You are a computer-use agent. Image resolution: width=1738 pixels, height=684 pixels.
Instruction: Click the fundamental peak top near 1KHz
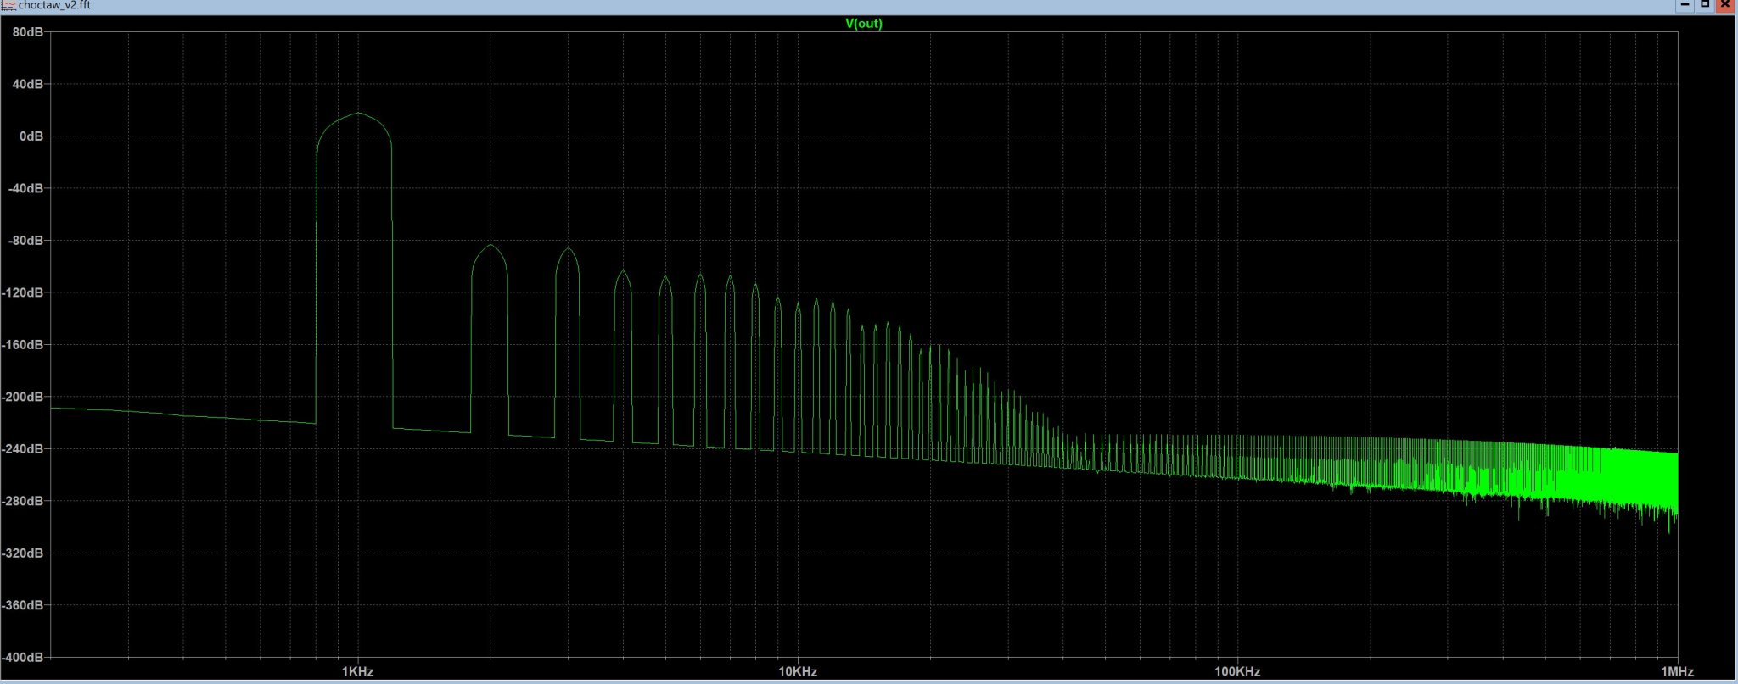358,114
